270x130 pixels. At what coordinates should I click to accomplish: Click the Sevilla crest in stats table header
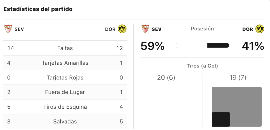click(x=8, y=29)
